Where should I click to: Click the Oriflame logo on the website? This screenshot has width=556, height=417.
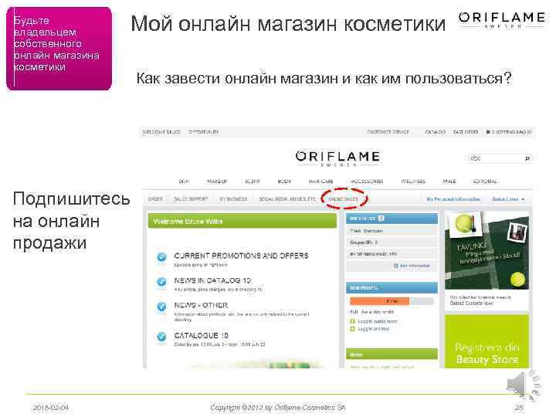click(x=337, y=158)
